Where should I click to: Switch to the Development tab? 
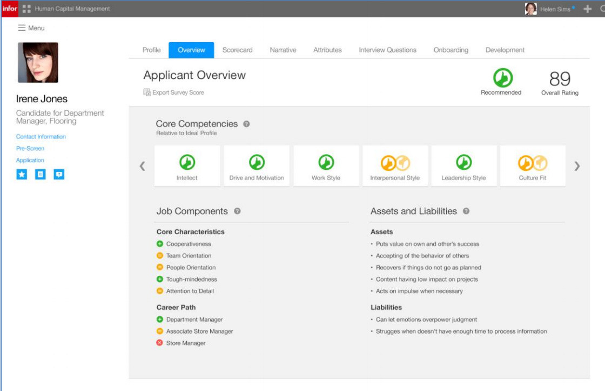505,50
